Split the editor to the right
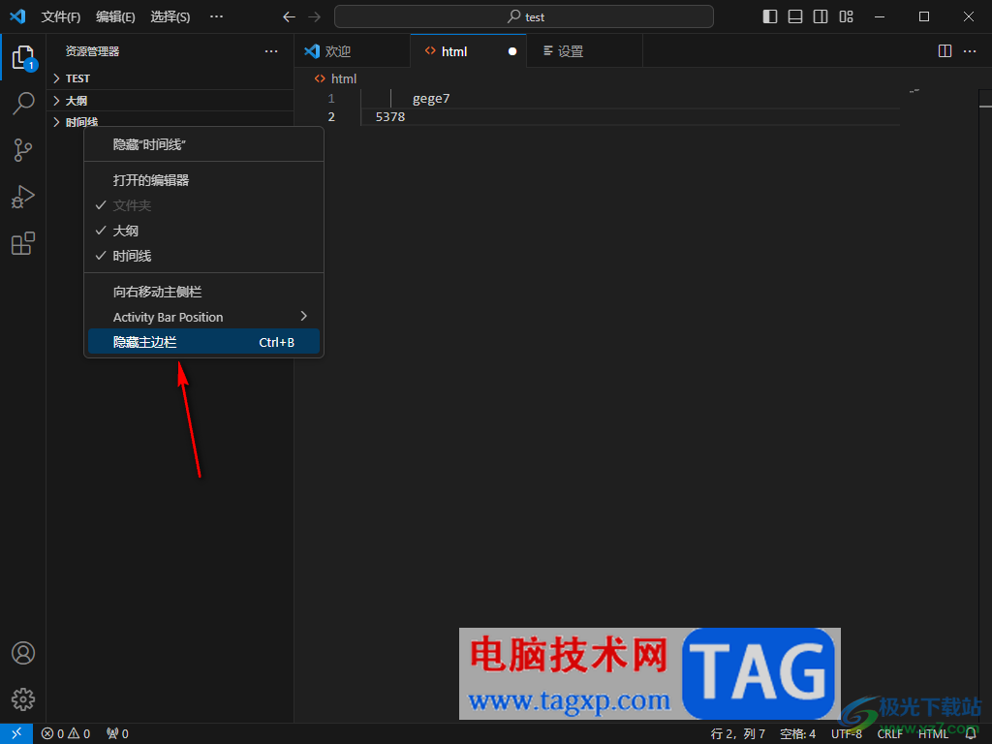This screenshot has height=744, width=992. pos(945,50)
